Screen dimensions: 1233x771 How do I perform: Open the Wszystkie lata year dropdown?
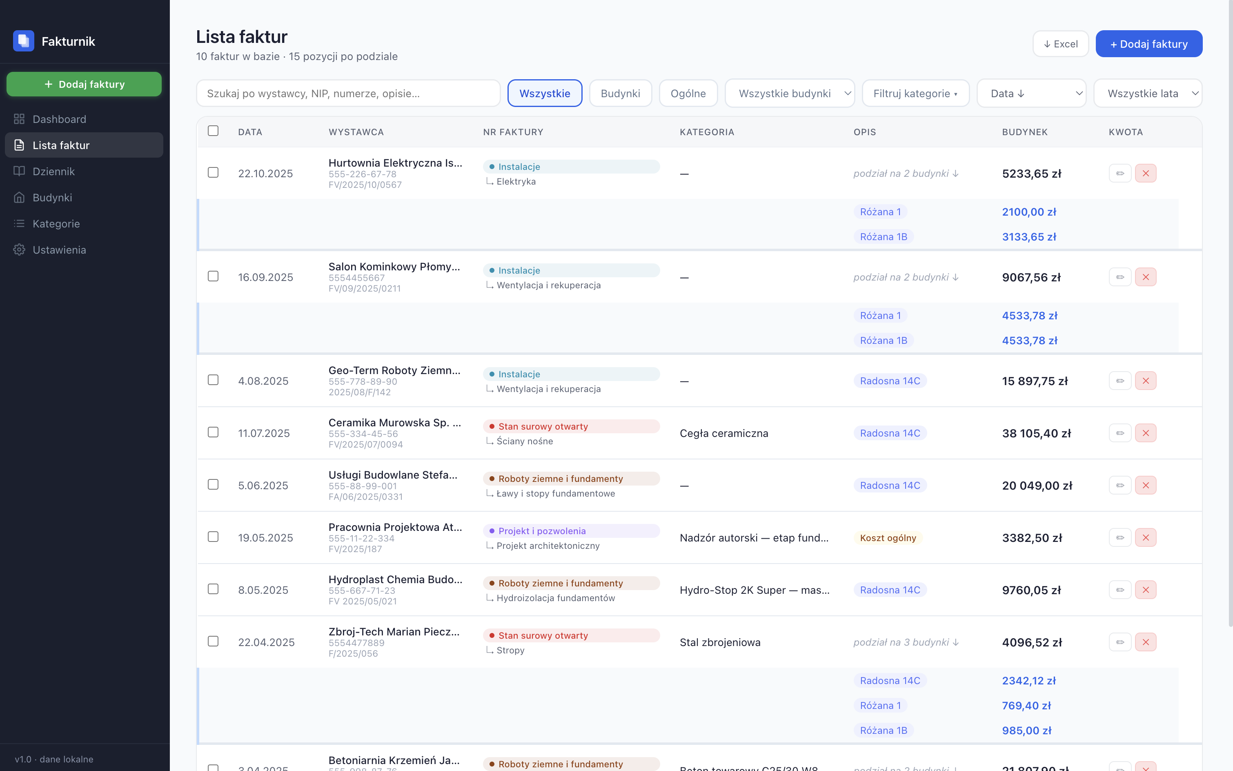[1148, 94]
